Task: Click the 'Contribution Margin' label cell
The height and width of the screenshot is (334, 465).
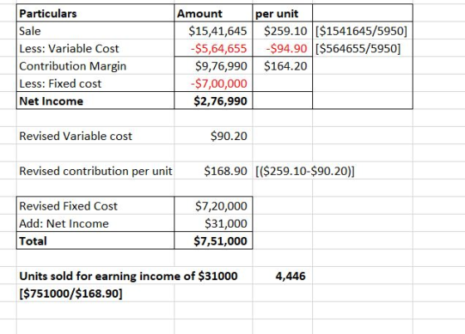Action: coord(95,65)
